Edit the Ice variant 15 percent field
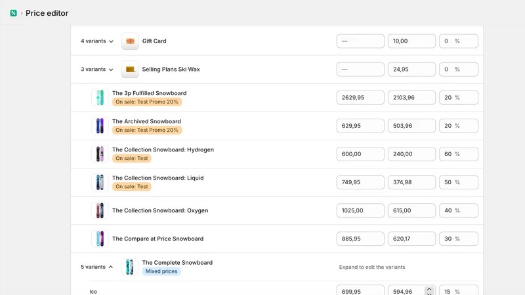Screen dimensions: 525x295 coord(458,290)
